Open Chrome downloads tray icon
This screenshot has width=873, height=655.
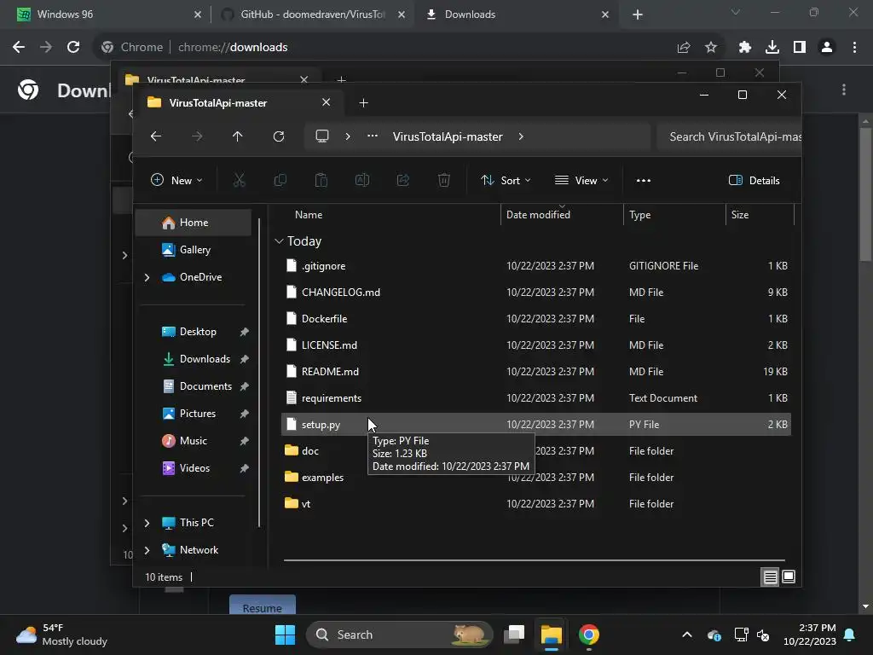(x=772, y=48)
